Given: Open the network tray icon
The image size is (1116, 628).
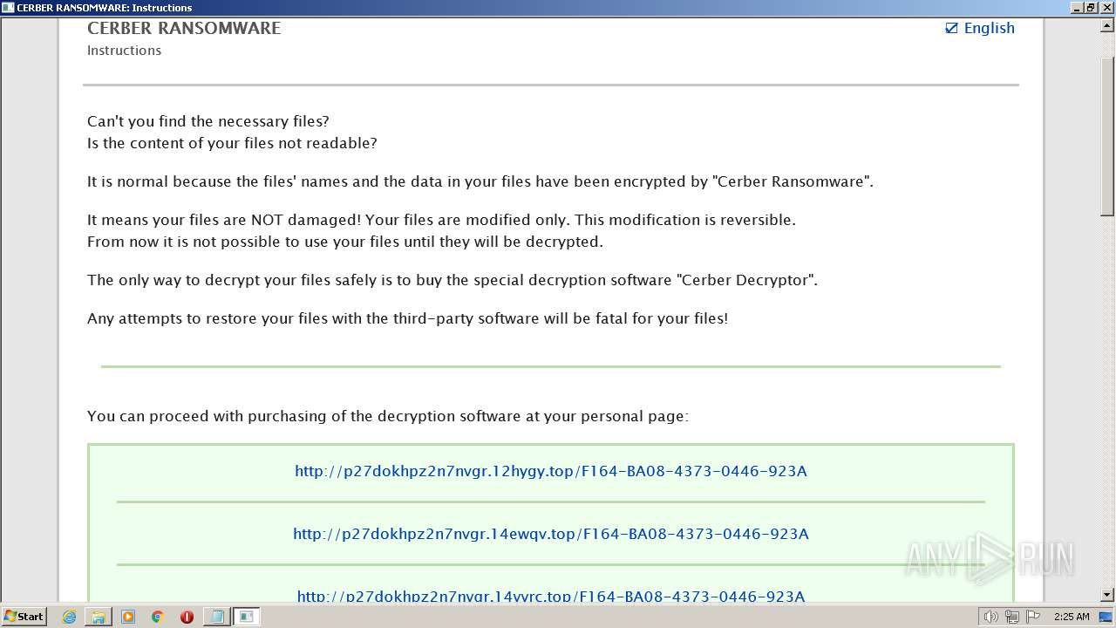Looking at the screenshot, I should tap(1011, 617).
